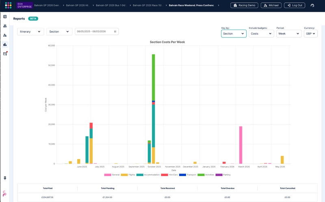Toggle the Flights legend series
The width and height of the screenshot is (325, 202).
click(x=128, y=175)
